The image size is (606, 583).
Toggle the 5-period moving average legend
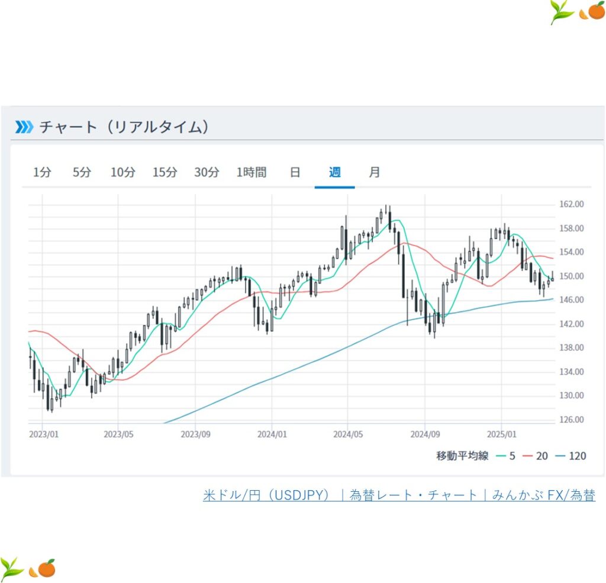(x=506, y=456)
